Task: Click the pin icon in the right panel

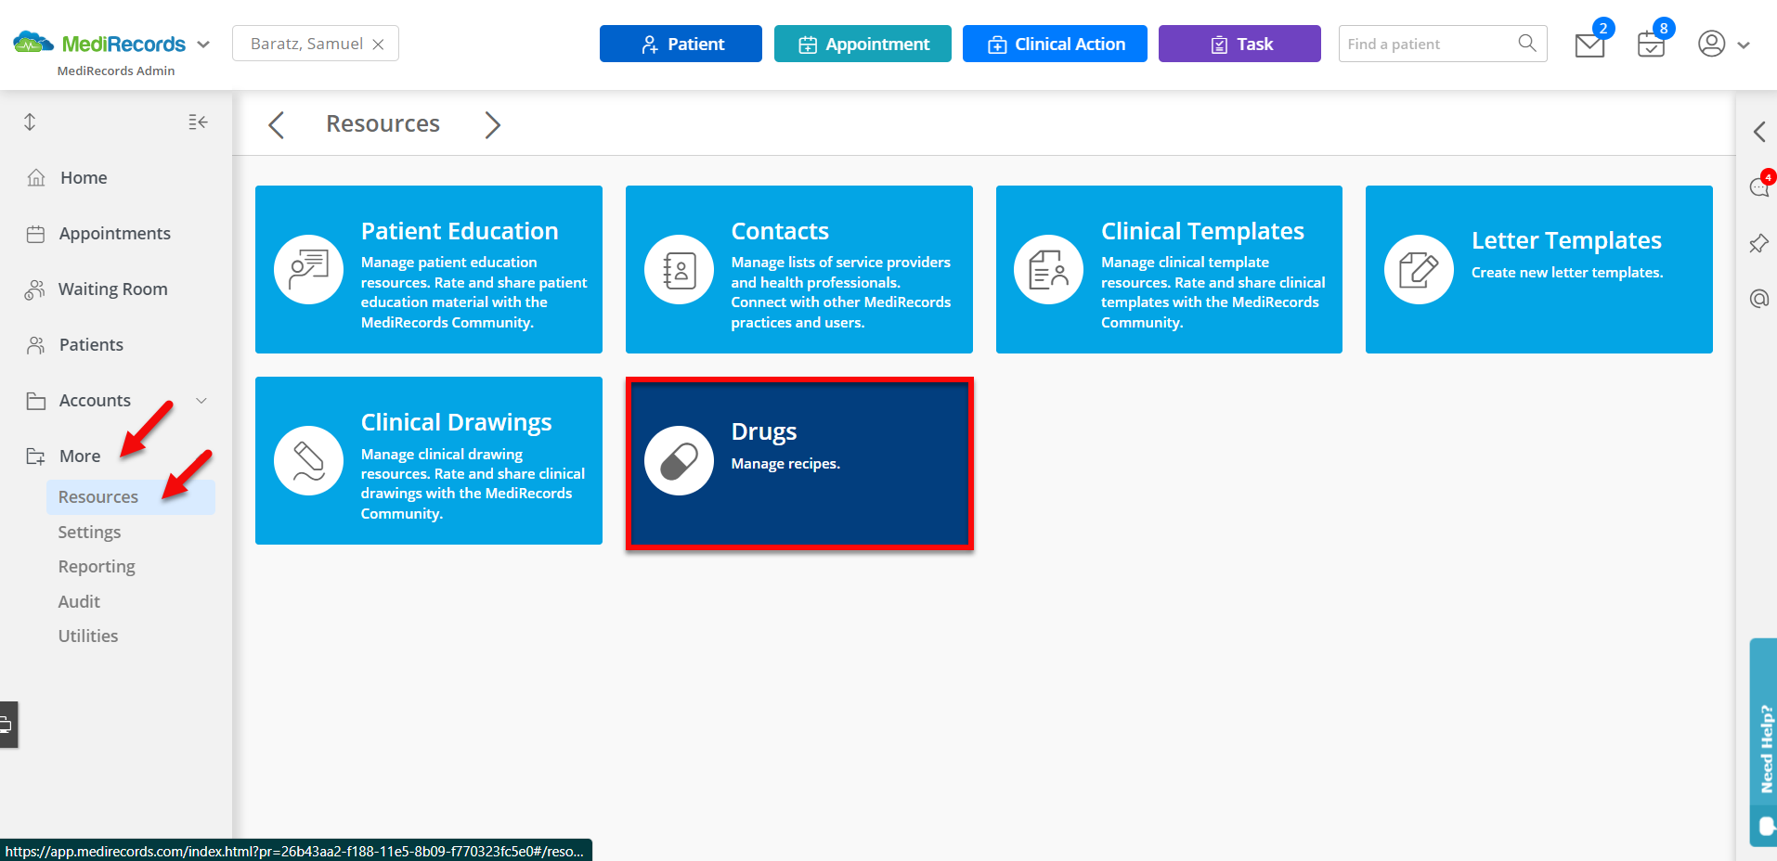Action: (1759, 243)
